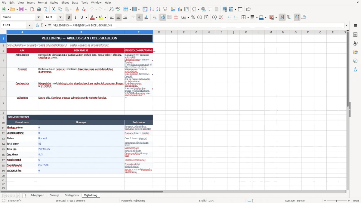Viewport: 361px width, 203px height.
Task: Select the Clone Formatting paintbrush
Action: click(77, 9)
